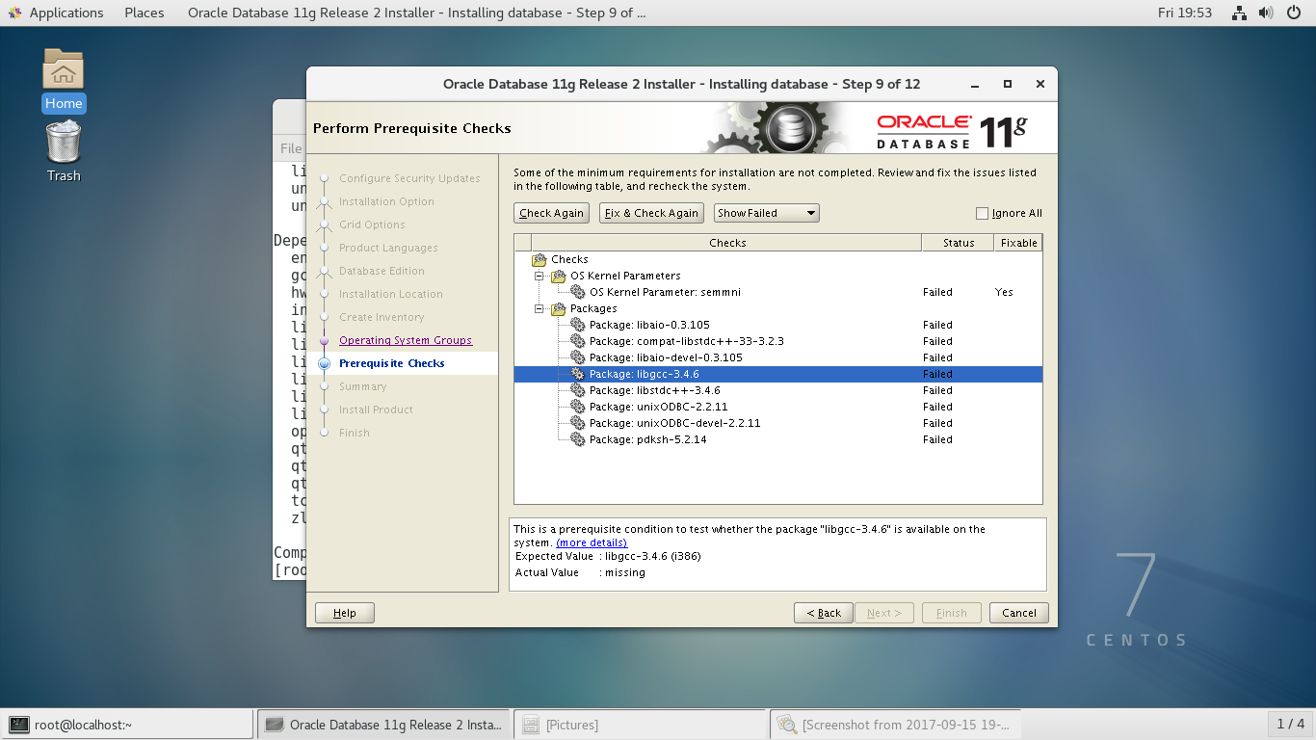Click the gear icon beside libaio-0.3.105 package
Image resolution: width=1316 pixels, height=740 pixels.
tap(578, 325)
